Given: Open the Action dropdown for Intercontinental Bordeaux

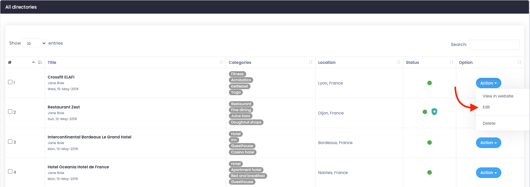Looking at the screenshot, I should point(488,143).
